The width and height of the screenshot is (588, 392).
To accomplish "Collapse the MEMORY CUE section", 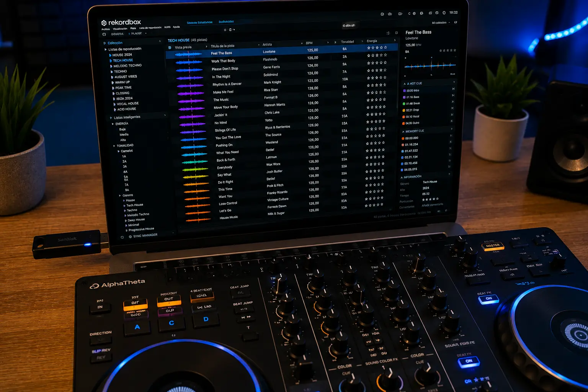I will tap(403, 132).
